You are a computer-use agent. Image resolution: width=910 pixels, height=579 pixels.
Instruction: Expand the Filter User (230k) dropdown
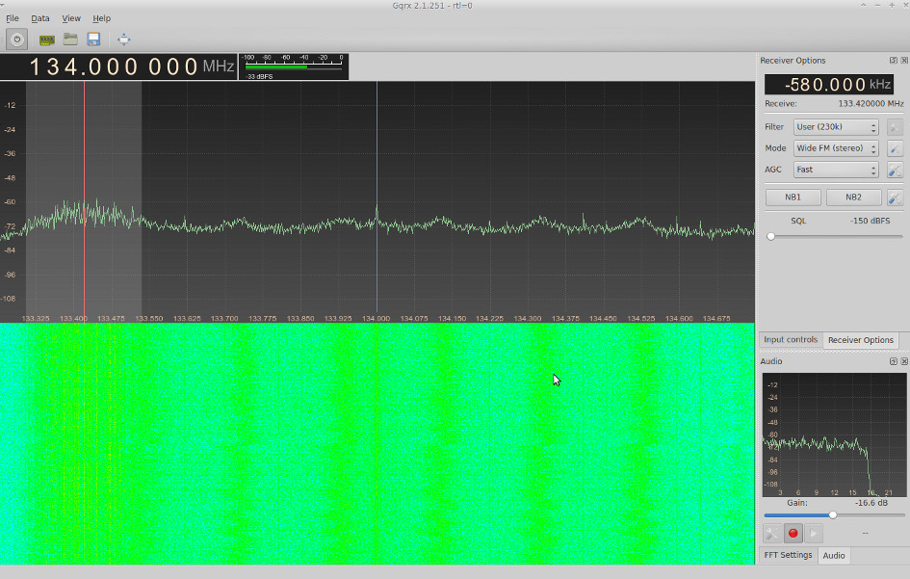coord(835,127)
